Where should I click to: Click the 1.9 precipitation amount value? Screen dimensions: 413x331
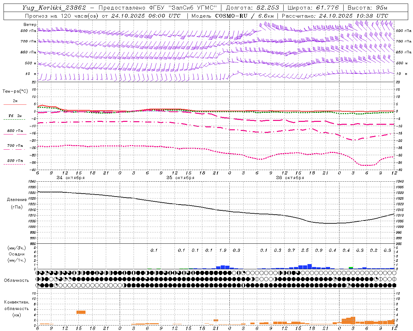tap(223, 250)
